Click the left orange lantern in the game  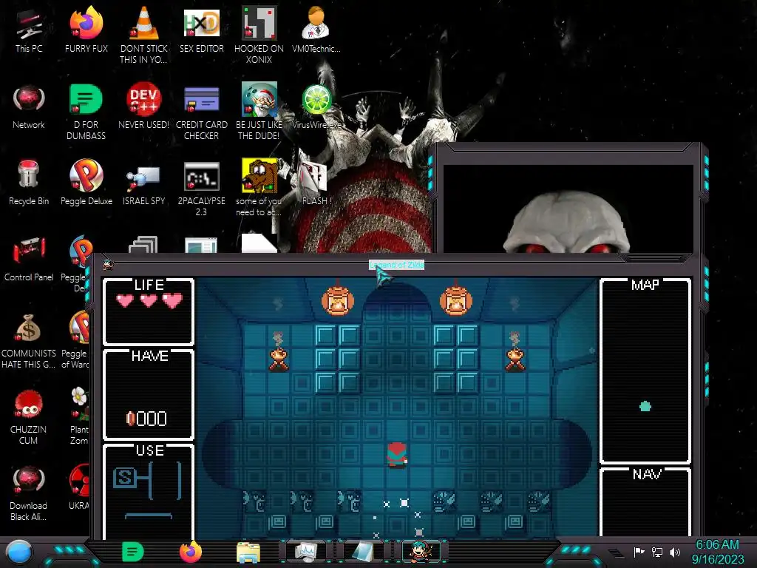(337, 300)
